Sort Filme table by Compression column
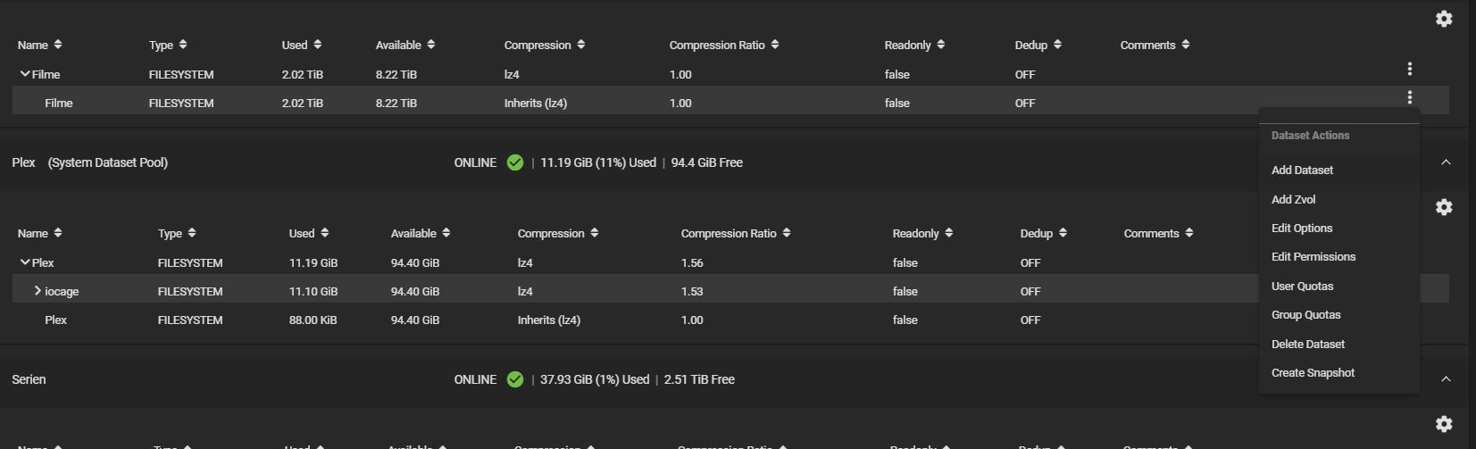1476x449 pixels. [x=545, y=45]
